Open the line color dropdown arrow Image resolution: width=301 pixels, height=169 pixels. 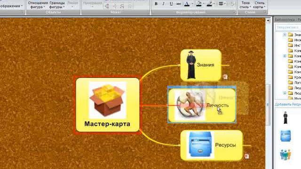tap(214, 4)
